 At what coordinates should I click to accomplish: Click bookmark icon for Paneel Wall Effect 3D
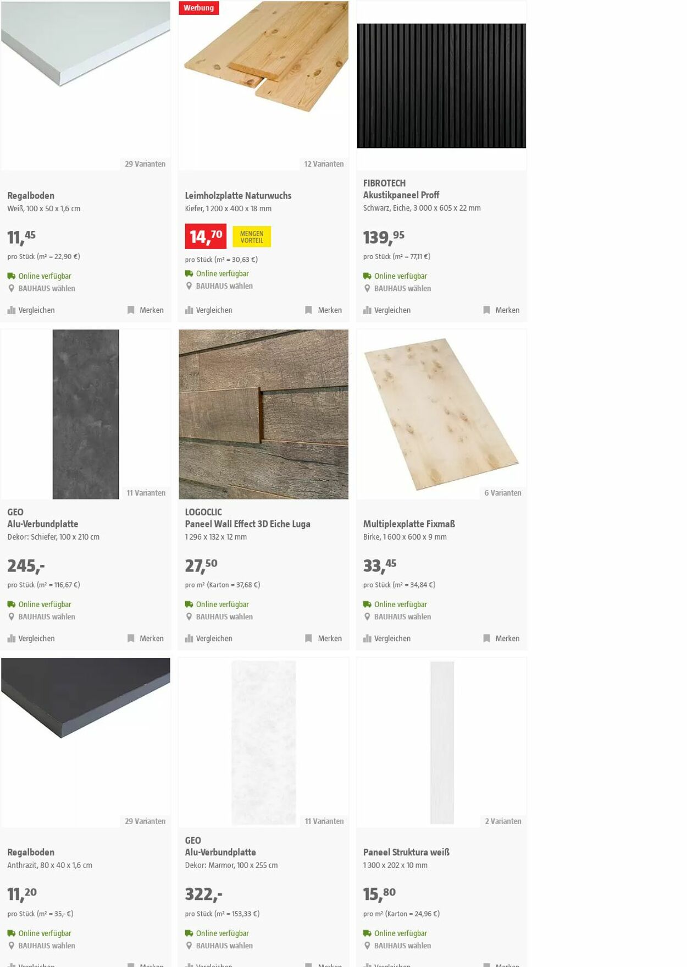(308, 639)
